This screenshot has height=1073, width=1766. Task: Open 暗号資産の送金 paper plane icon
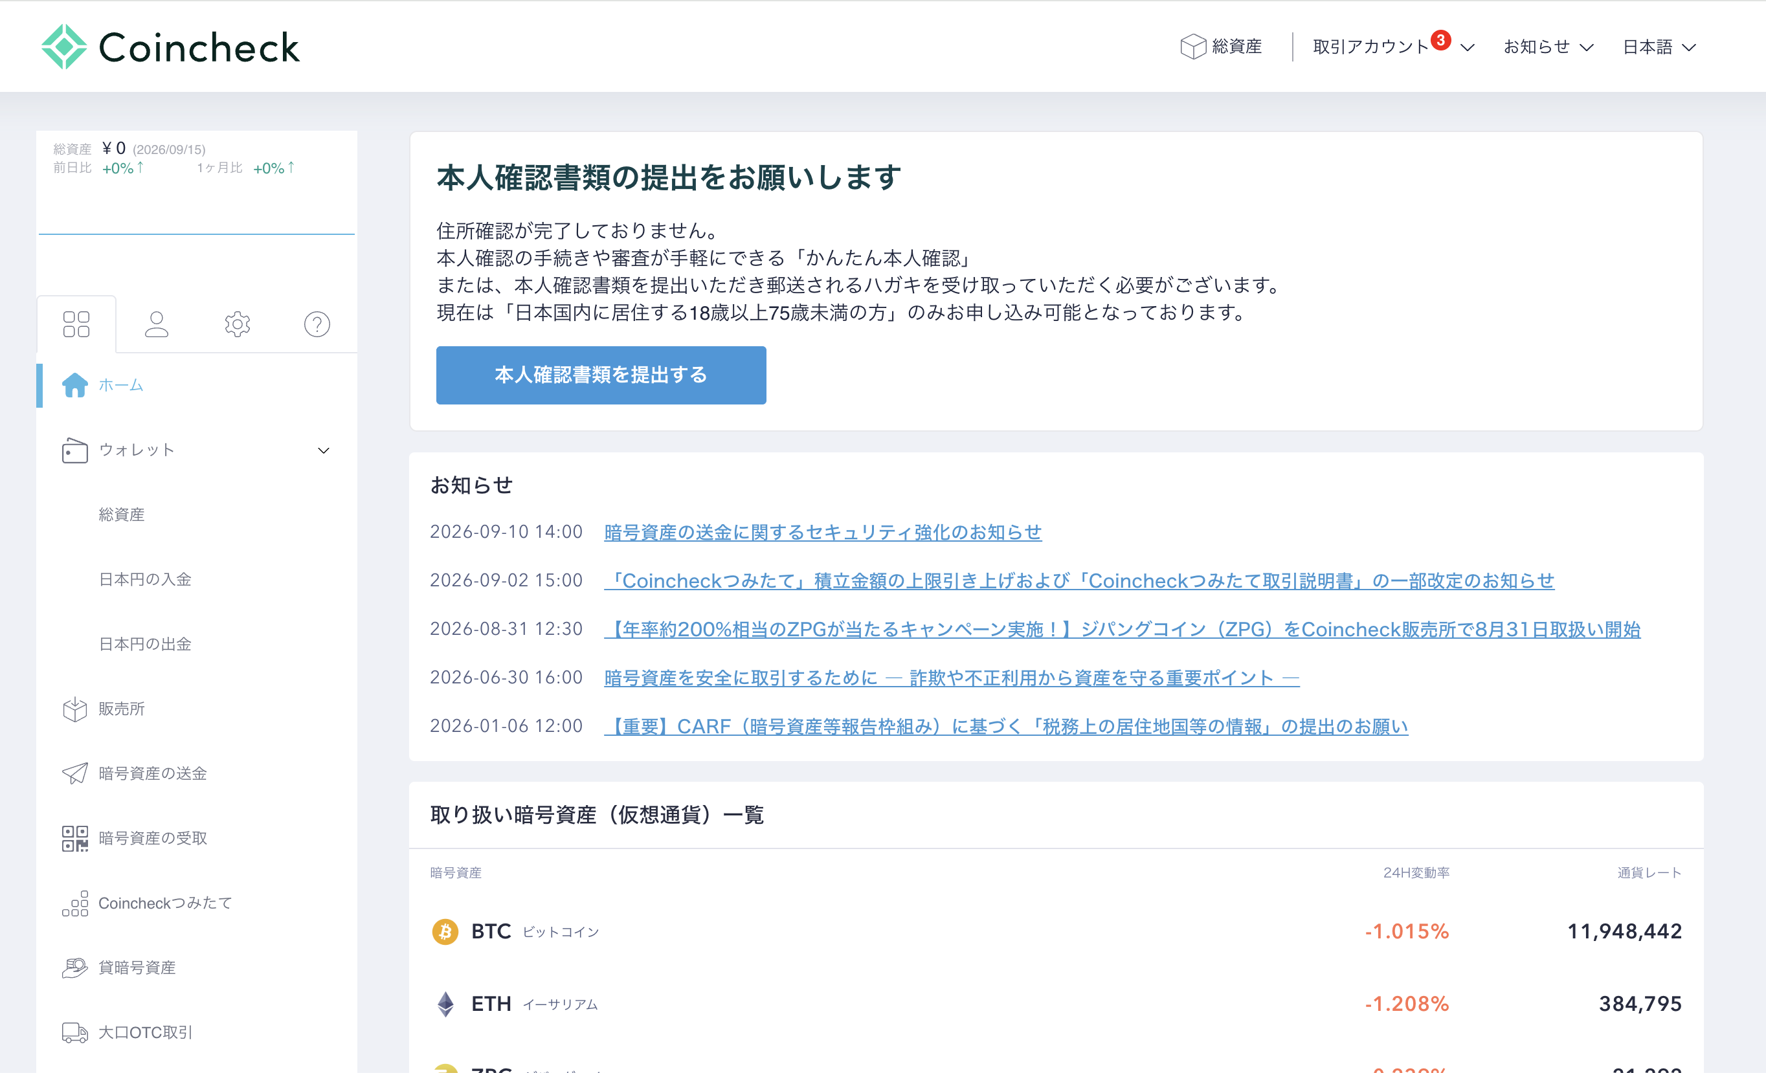74,773
